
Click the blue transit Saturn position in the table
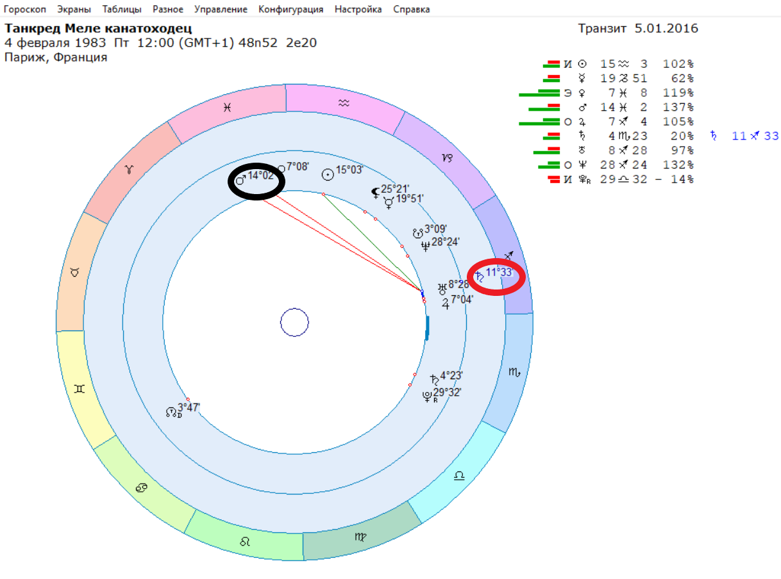point(744,136)
